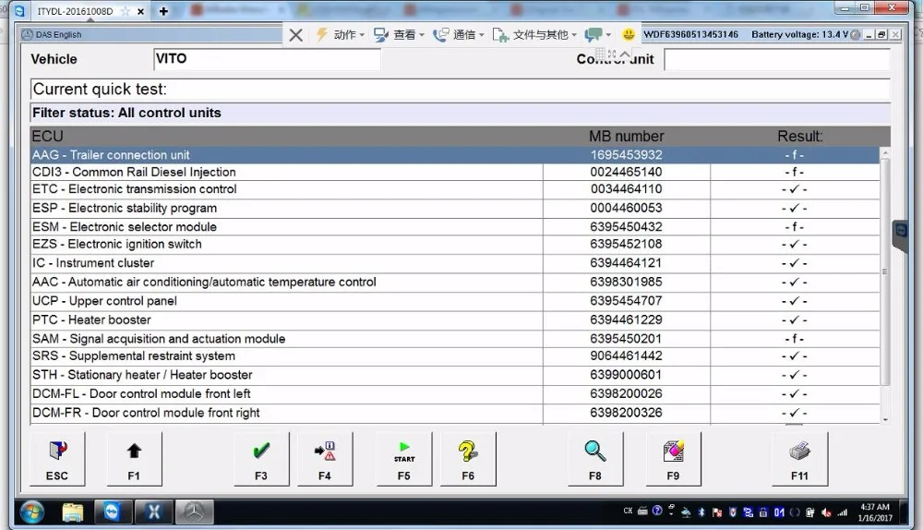Open TeamViewer side panel handle
The width and height of the screenshot is (923, 530).
900,235
